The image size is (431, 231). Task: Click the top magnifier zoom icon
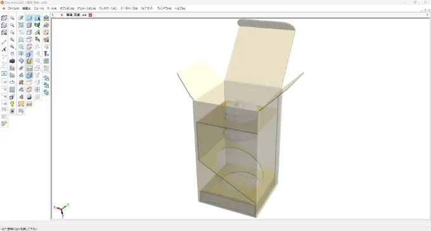pyautogui.click(x=12, y=18)
